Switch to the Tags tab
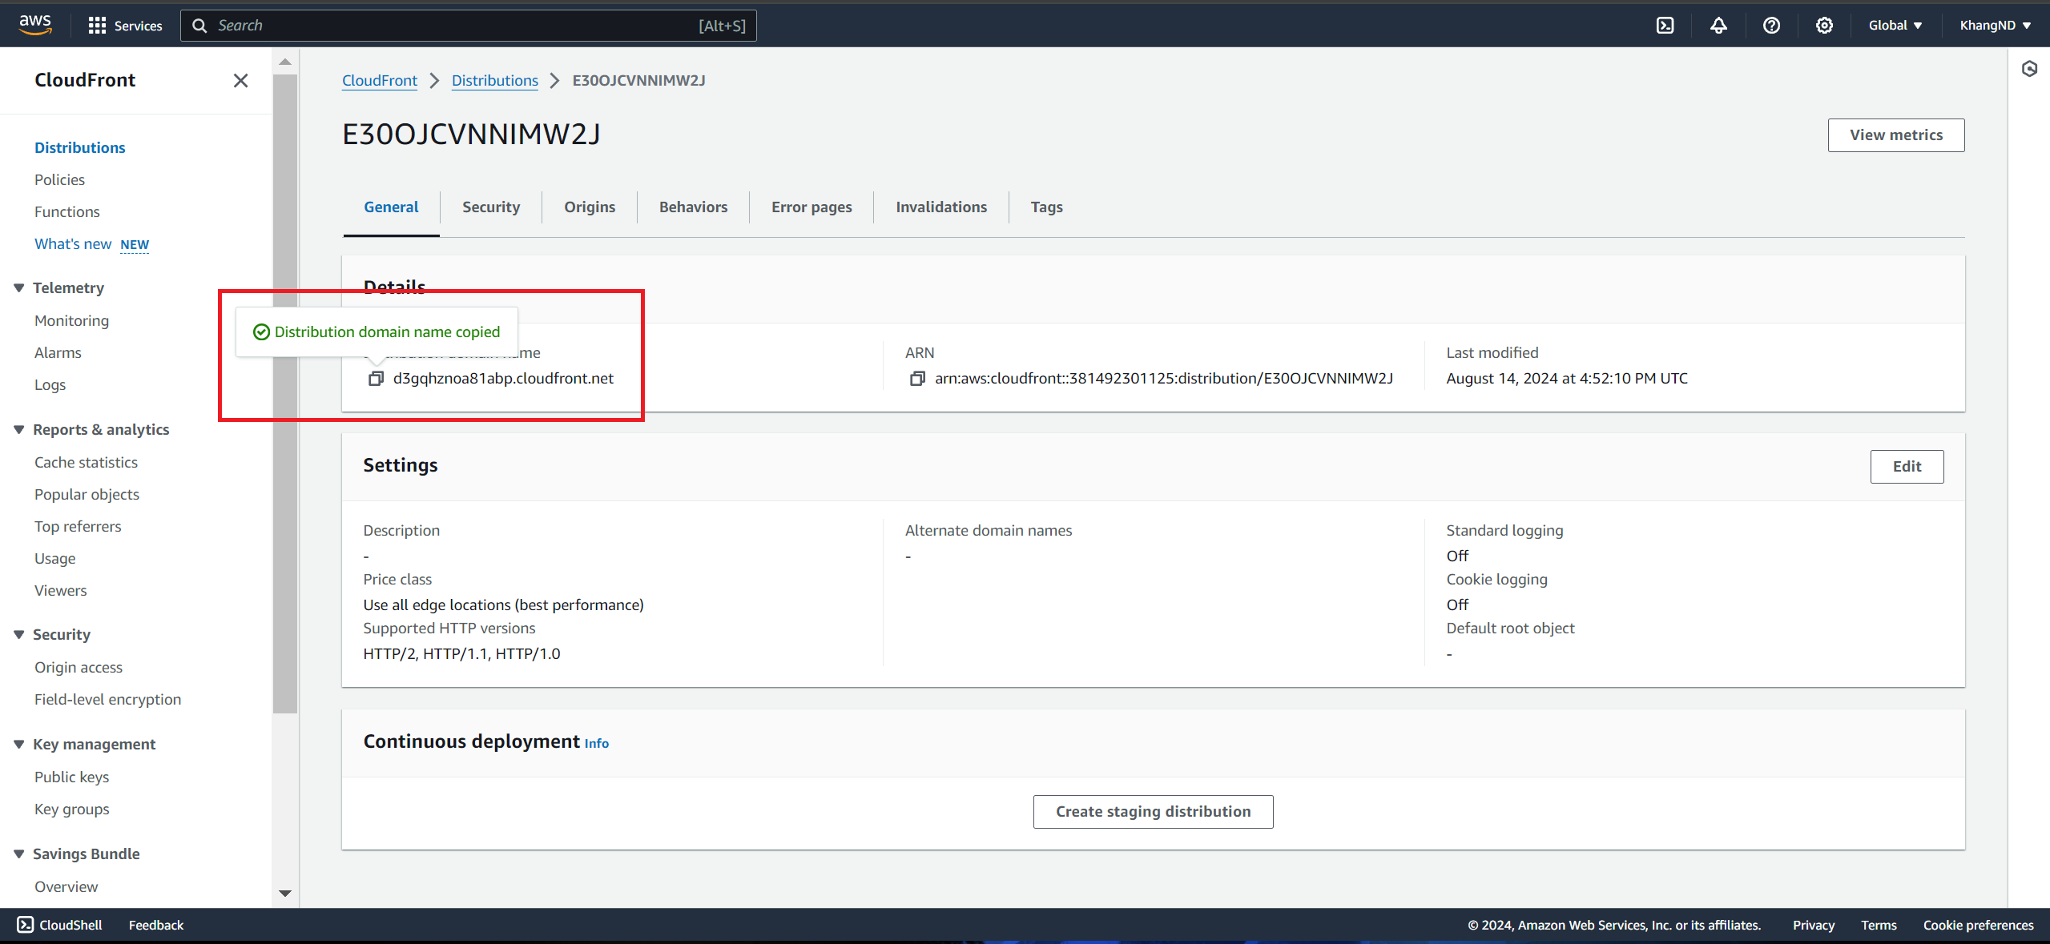The width and height of the screenshot is (2050, 944). [x=1046, y=207]
